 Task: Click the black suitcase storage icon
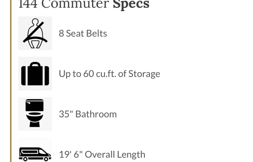[35, 74]
